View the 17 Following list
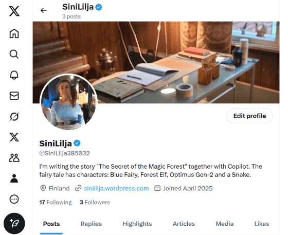288x235 pixels. pyautogui.click(x=56, y=202)
